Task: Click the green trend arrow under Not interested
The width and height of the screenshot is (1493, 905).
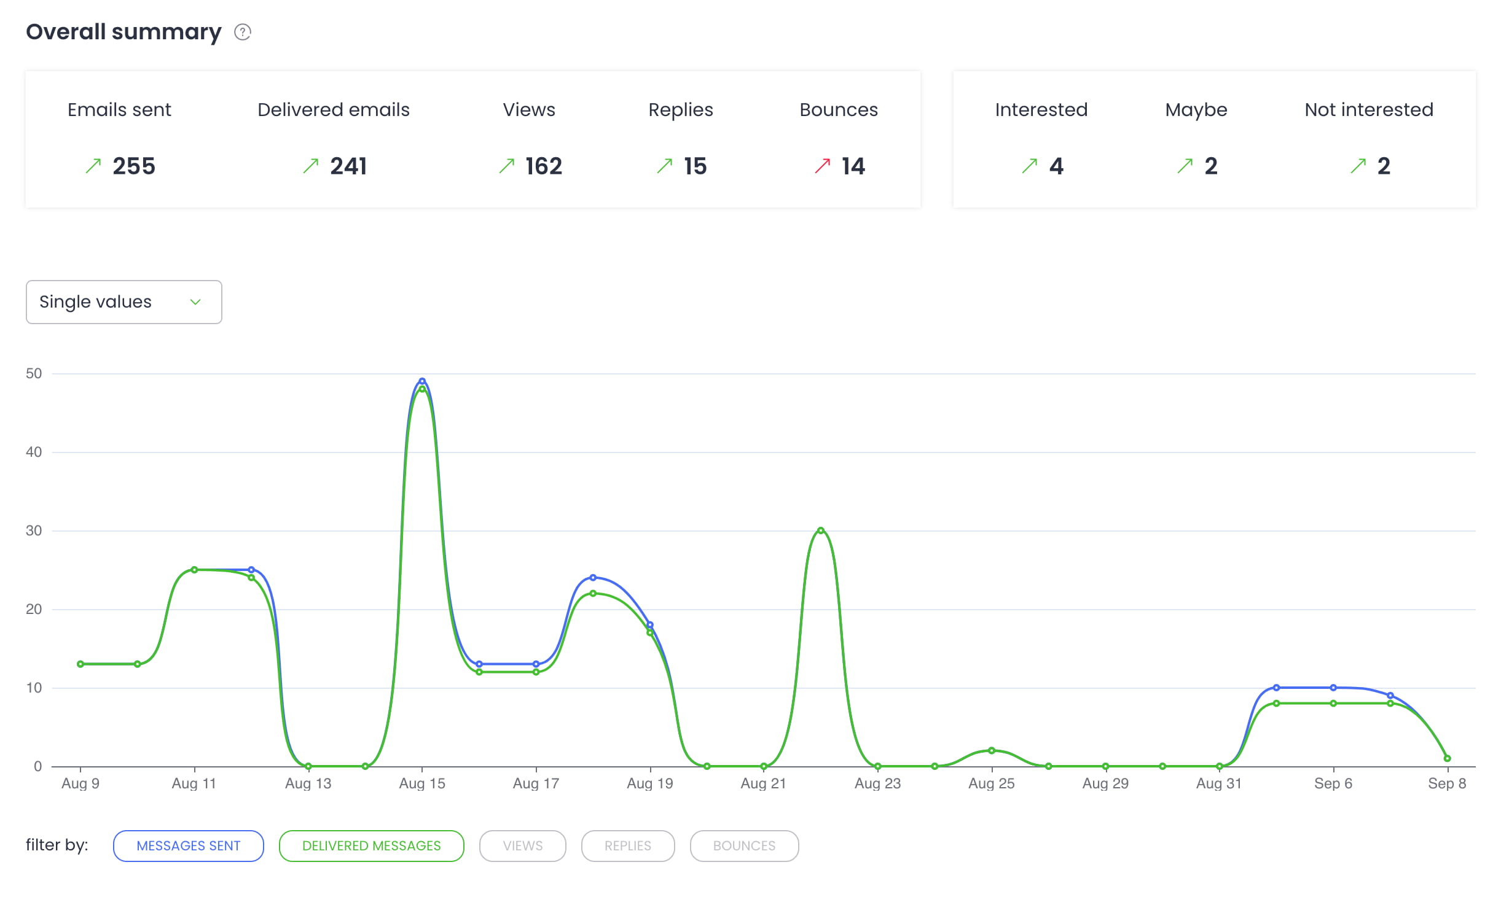Action: click(x=1358, y=166)
